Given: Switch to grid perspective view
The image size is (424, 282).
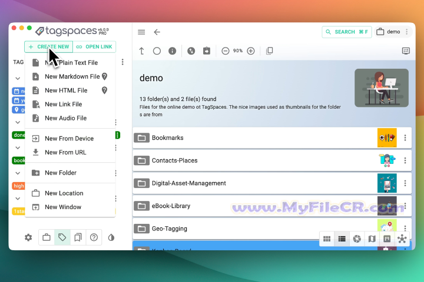Looking at the screenshot, I should (327, 239).
